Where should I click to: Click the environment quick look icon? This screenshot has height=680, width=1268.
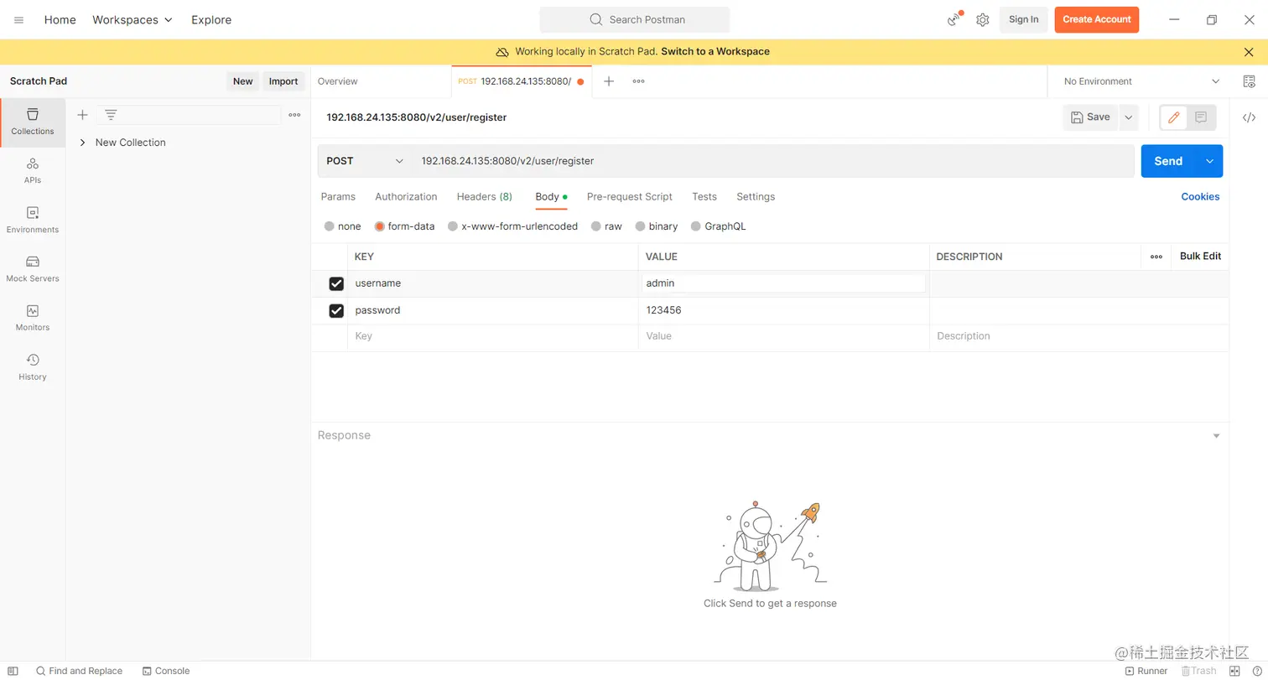(1250, 81)
